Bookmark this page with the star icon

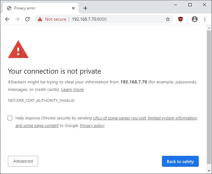168,19
